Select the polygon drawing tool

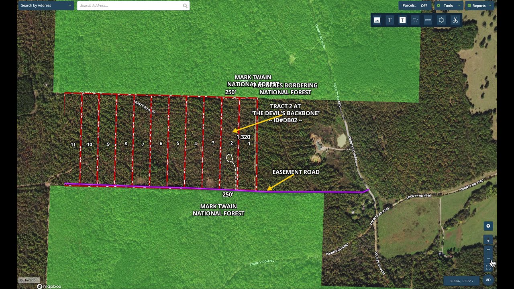(415, 20)
